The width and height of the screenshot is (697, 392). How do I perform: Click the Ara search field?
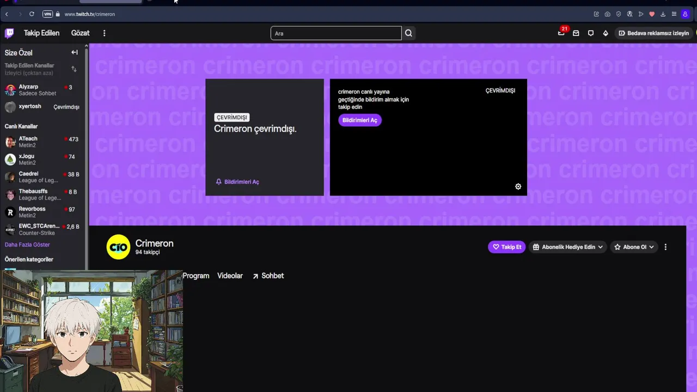(x=336, y=33)
